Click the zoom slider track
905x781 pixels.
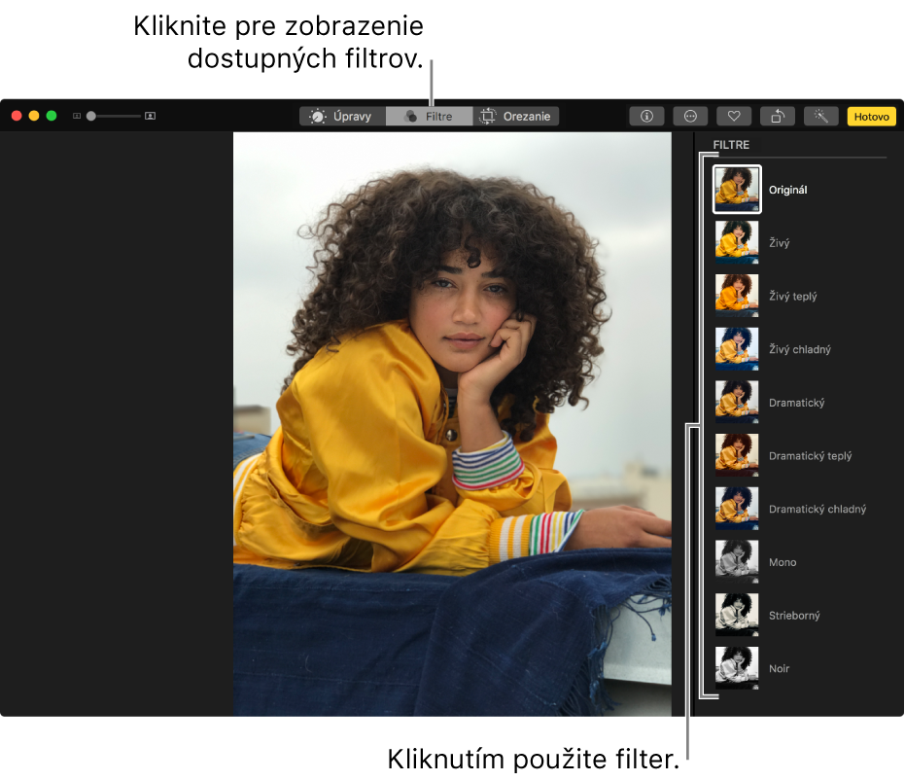point(117,116)
